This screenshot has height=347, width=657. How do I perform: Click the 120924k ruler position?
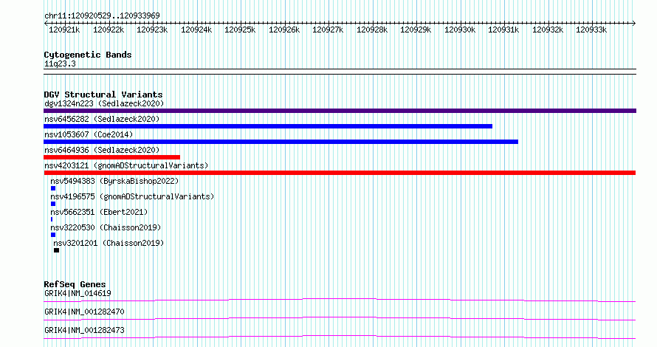click(196, 30)
